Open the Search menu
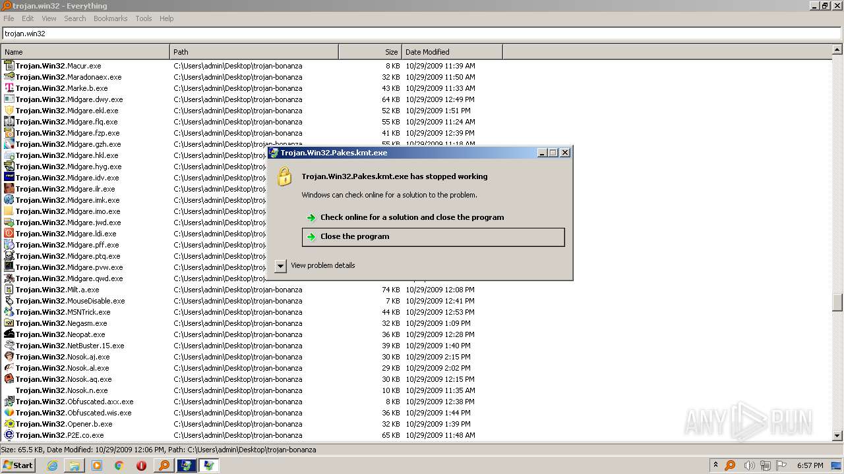Viewport: 844px width, 474px height. click(x=75, y=18)
